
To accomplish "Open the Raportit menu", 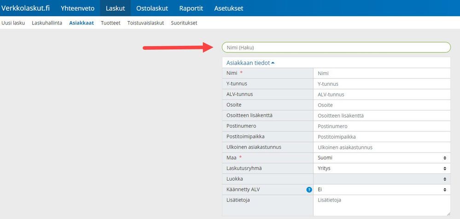I will pyautogui.click(x=191, y=8).
